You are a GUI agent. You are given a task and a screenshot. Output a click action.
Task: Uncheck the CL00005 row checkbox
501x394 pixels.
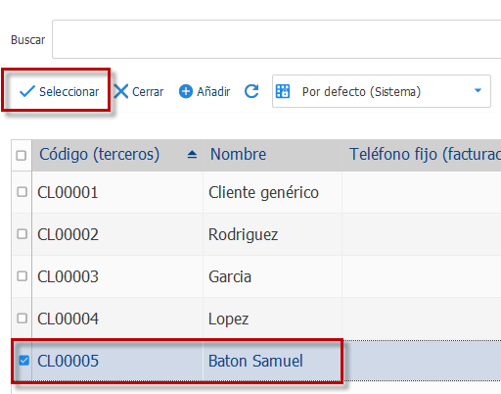[23, 361]
